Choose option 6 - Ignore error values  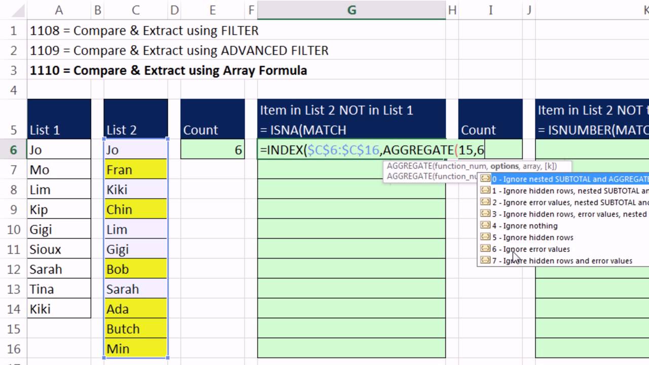click(564, 249)
